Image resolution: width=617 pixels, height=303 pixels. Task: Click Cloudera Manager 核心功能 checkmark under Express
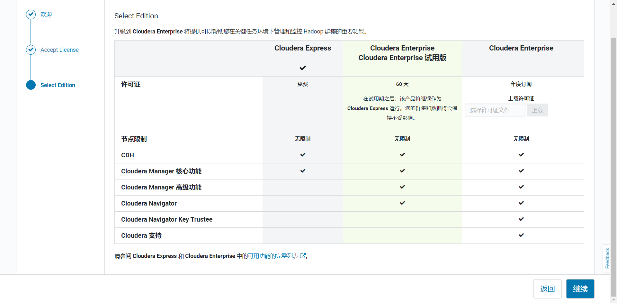tap(303, 171)
